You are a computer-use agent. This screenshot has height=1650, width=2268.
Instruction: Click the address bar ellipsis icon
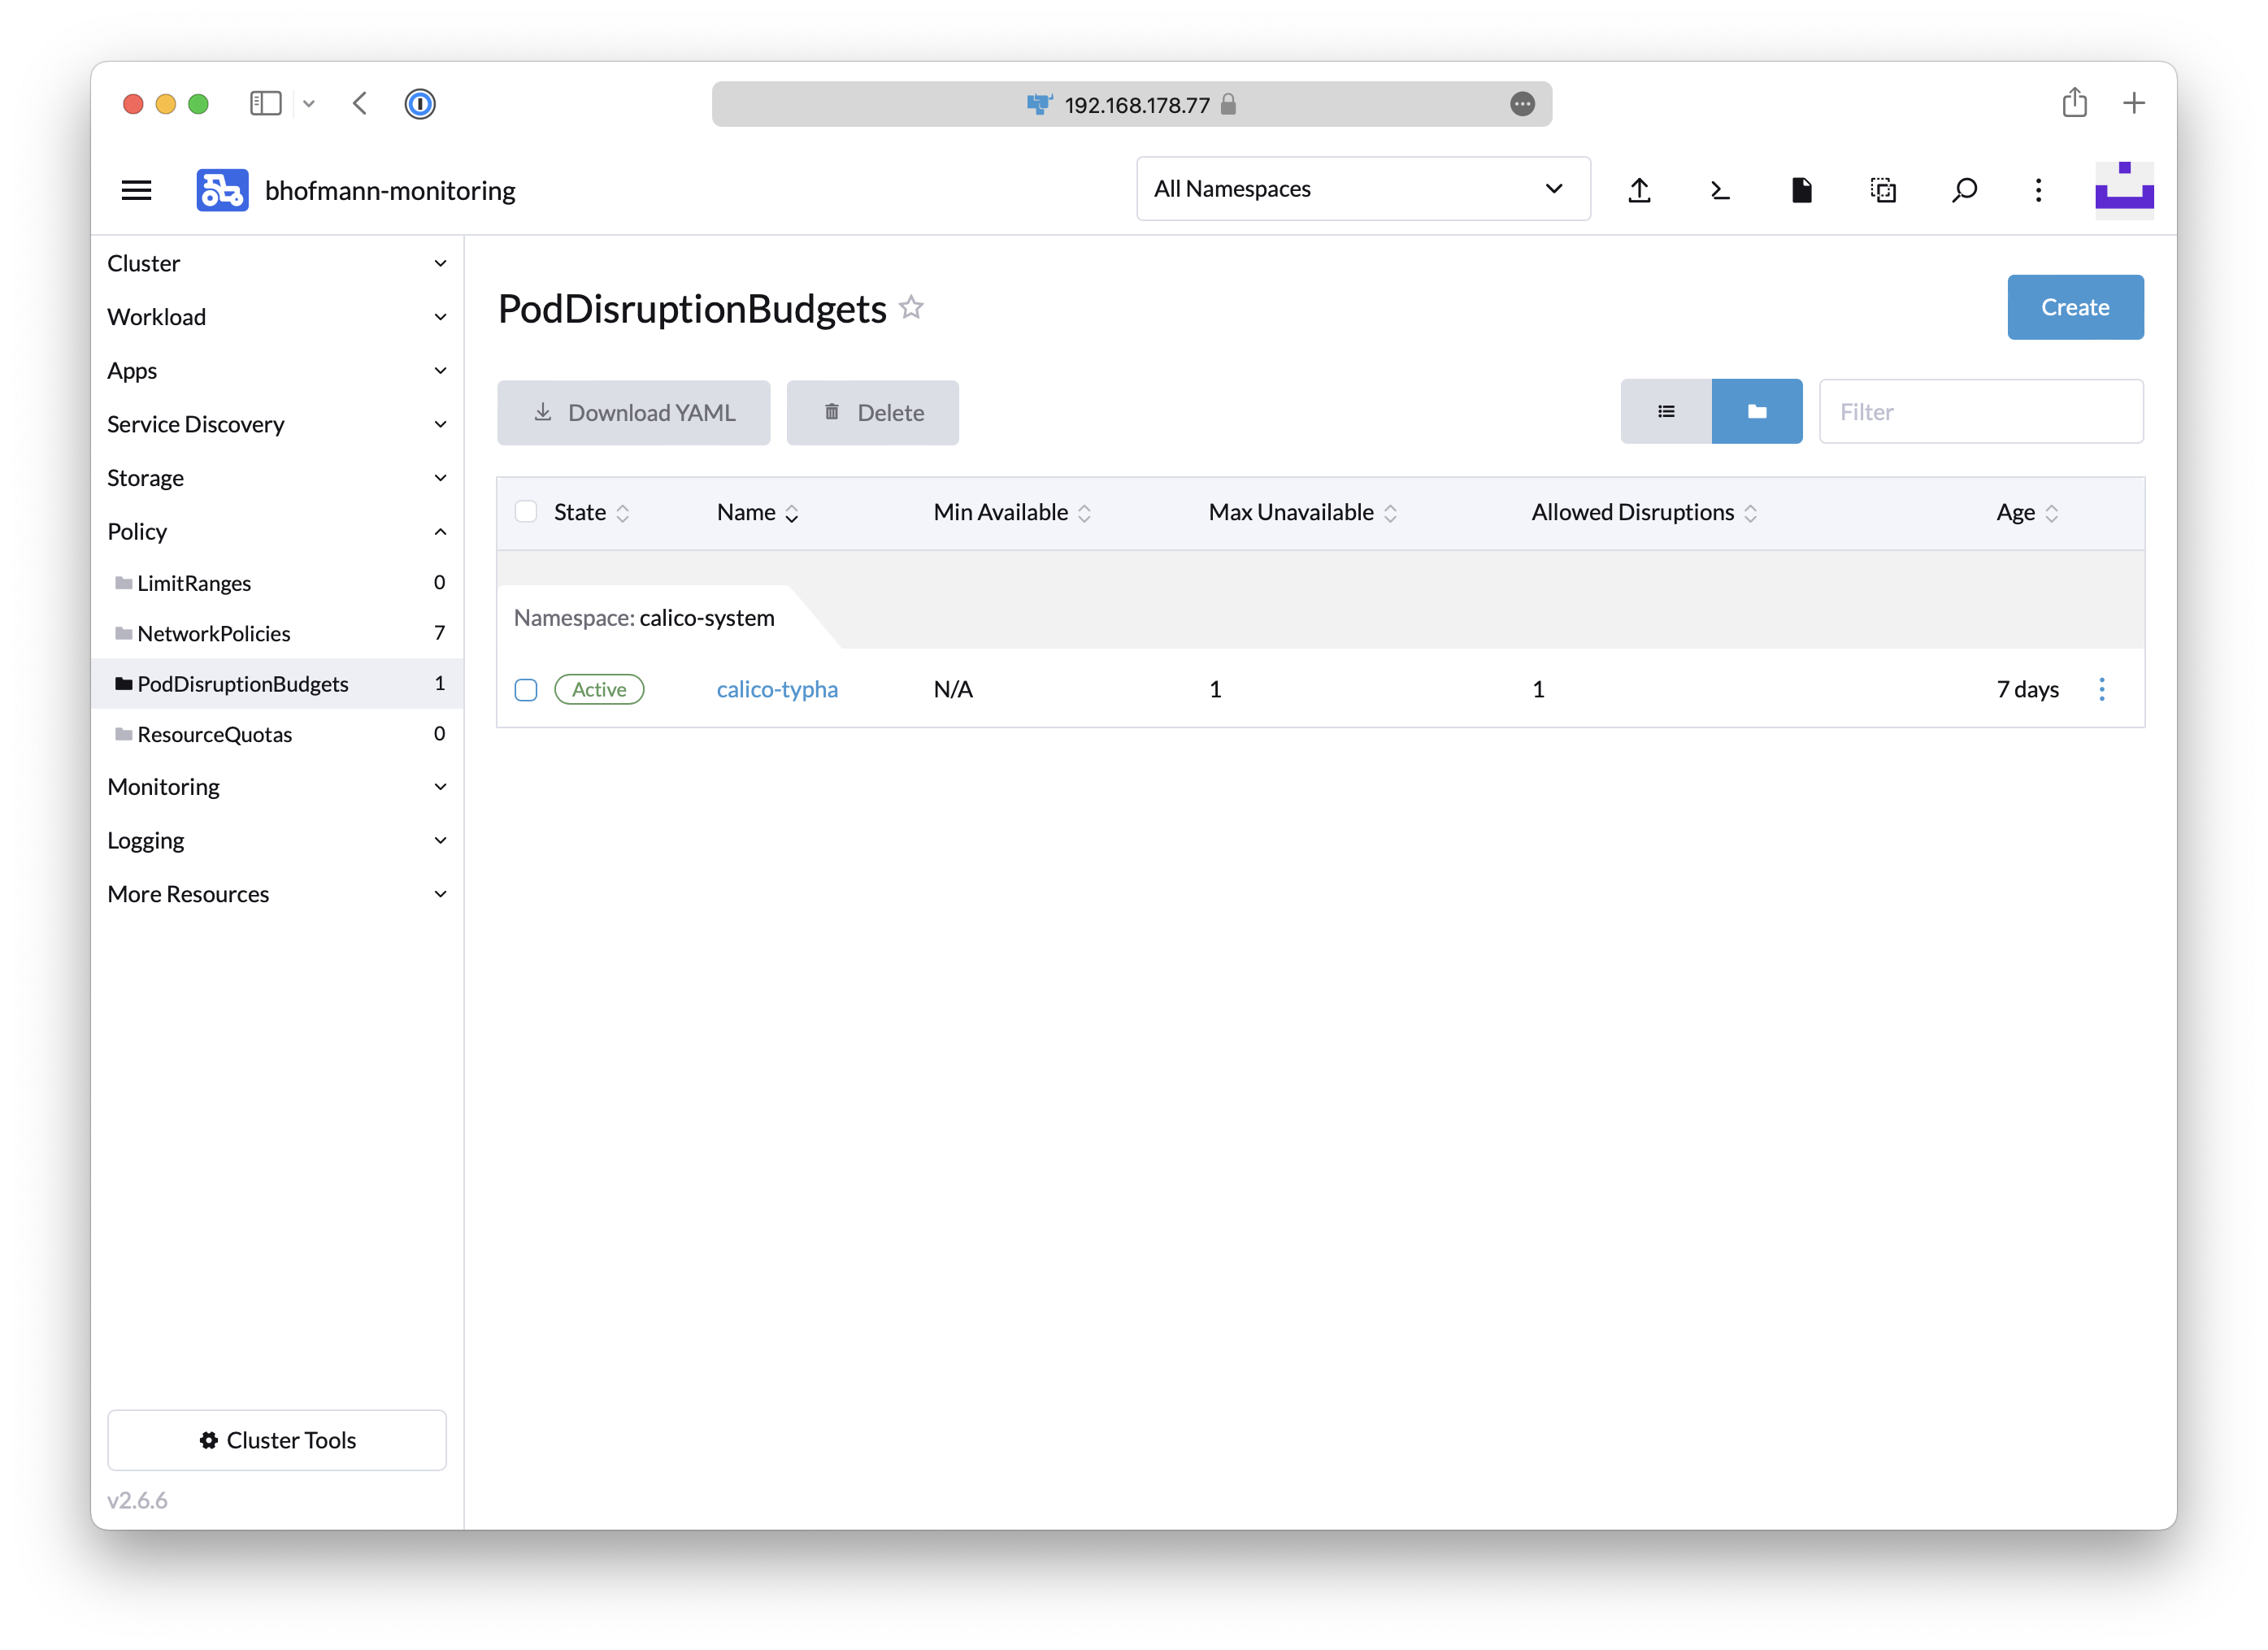(1522, 104)
